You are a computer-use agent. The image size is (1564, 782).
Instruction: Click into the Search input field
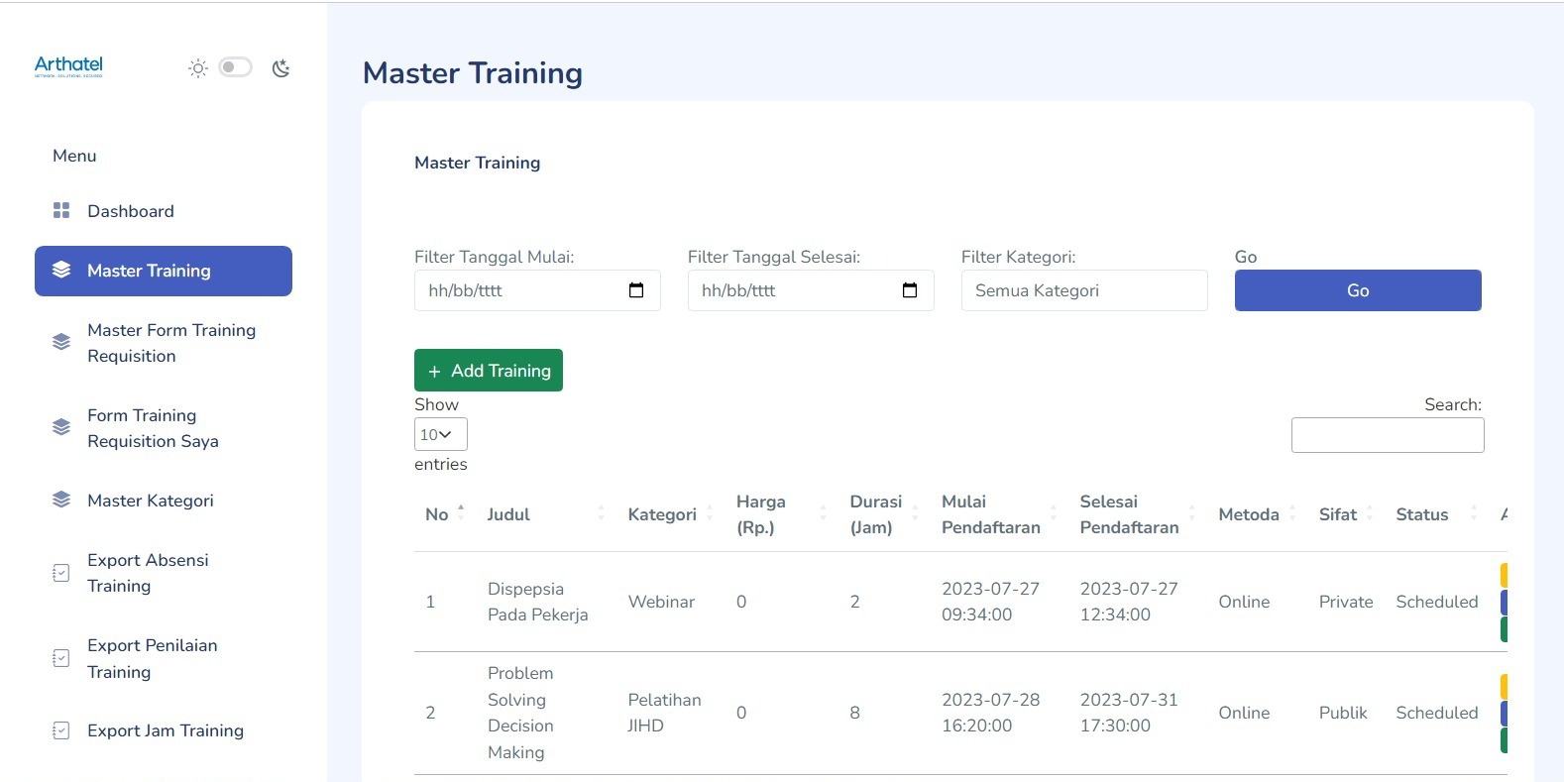(x=1387, y=435)
